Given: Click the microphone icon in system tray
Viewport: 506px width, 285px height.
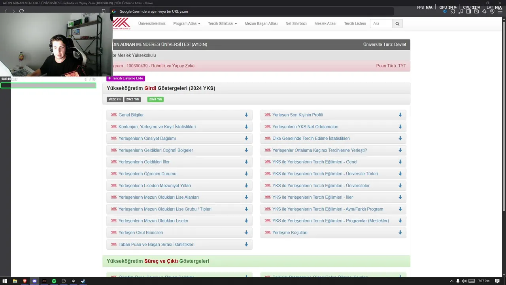Looking at the screenshot, I should pos(458,281).
